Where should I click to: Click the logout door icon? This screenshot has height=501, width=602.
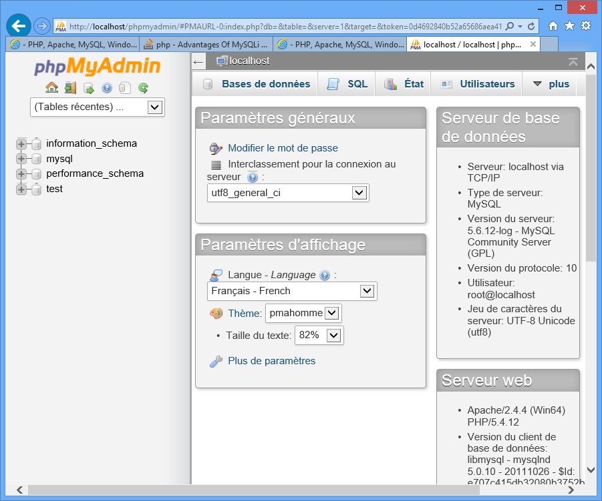70,88
